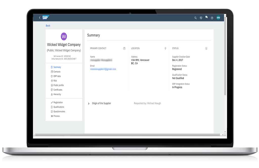Click the "Registered" registration status value
The image size is (259, 168).
(177, 69)
